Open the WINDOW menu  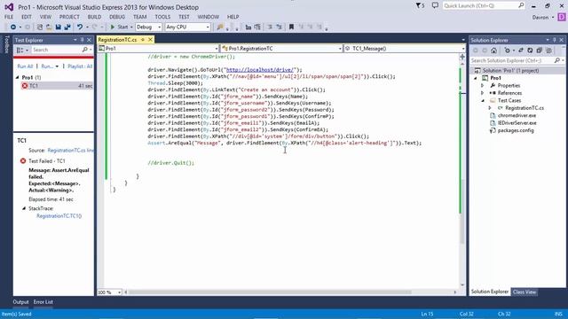pos(209,17)
